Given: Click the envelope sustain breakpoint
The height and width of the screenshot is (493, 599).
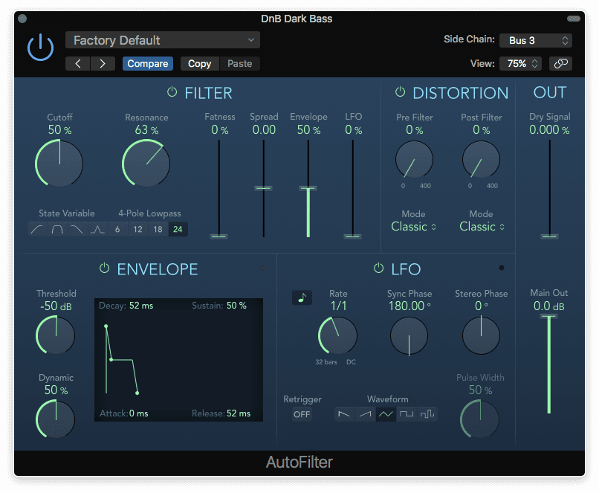Looking at the screenshot, I should pyautogui.click(x=111, y=360).
